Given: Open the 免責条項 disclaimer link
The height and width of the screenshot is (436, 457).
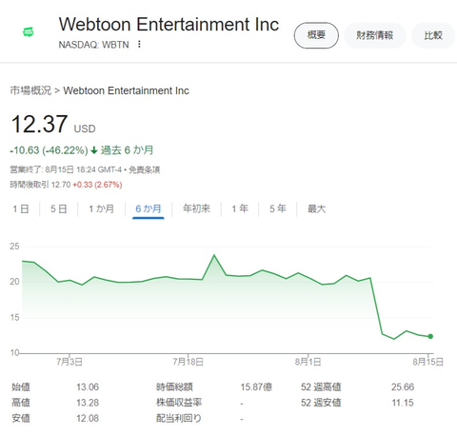Looking at the screenshot, I should pyautogui.click(x=144, y=169).
